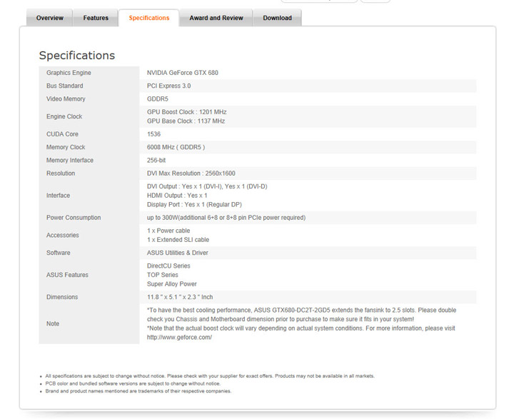
Task: Click DVI Max Resolution 2560x1600 text
Action: [191, 173]
